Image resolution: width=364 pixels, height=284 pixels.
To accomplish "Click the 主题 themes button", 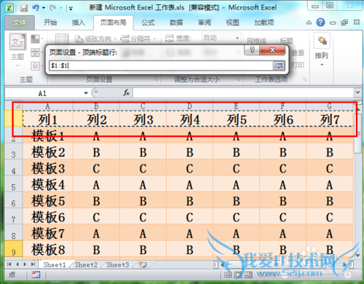I will pos(17,50).
